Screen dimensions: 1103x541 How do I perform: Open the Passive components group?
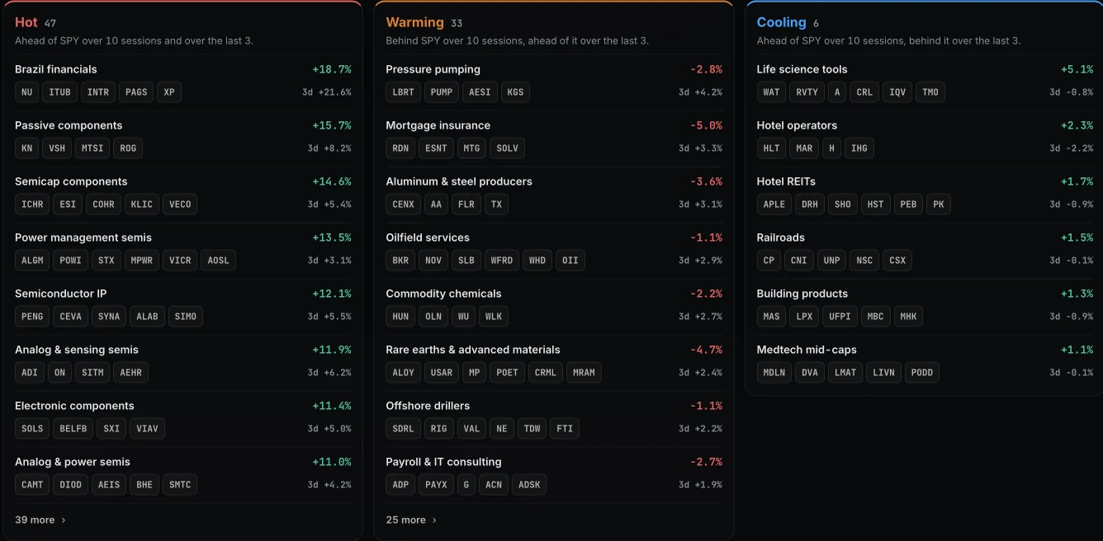69,125
